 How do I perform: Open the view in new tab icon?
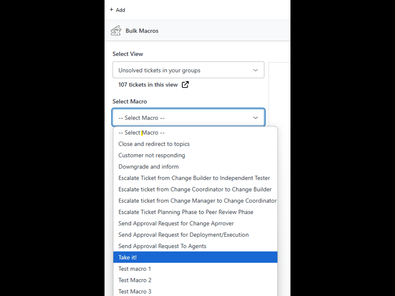coord(185,85)
